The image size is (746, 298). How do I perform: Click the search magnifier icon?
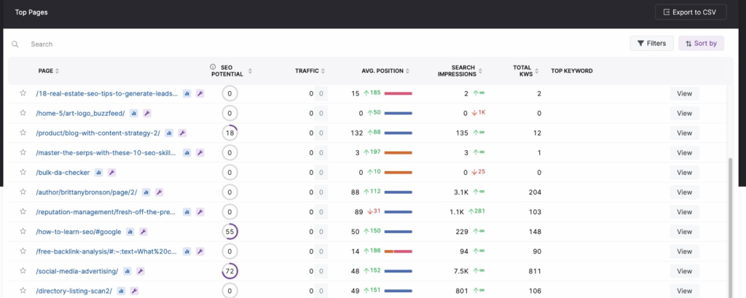point(15,44)
